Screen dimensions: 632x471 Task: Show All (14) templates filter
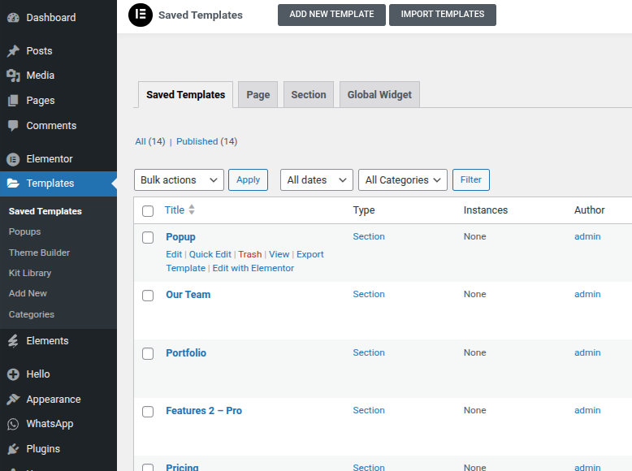pos(150,141)
